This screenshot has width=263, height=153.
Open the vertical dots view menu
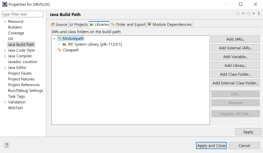tap(259, 14)
